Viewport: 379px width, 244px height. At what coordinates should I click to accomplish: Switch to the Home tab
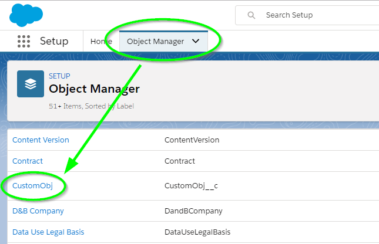point(101,41)
